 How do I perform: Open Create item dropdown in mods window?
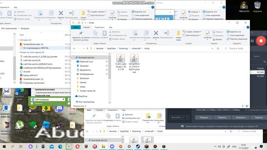pyautogui.click(x=192, y=32)
